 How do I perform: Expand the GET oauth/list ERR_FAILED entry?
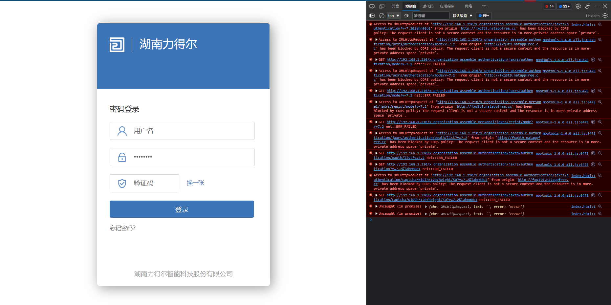377,153
